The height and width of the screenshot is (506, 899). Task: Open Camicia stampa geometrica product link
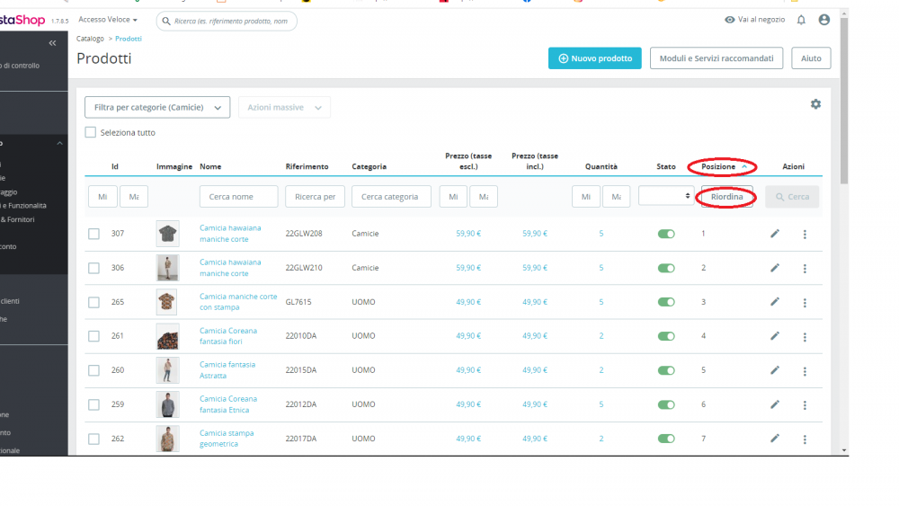[227, 439]
